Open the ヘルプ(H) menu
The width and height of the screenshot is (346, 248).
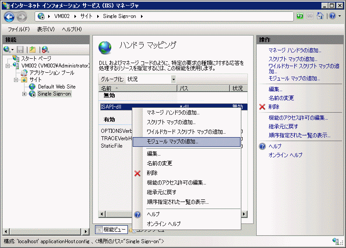[x=72, y=29]
